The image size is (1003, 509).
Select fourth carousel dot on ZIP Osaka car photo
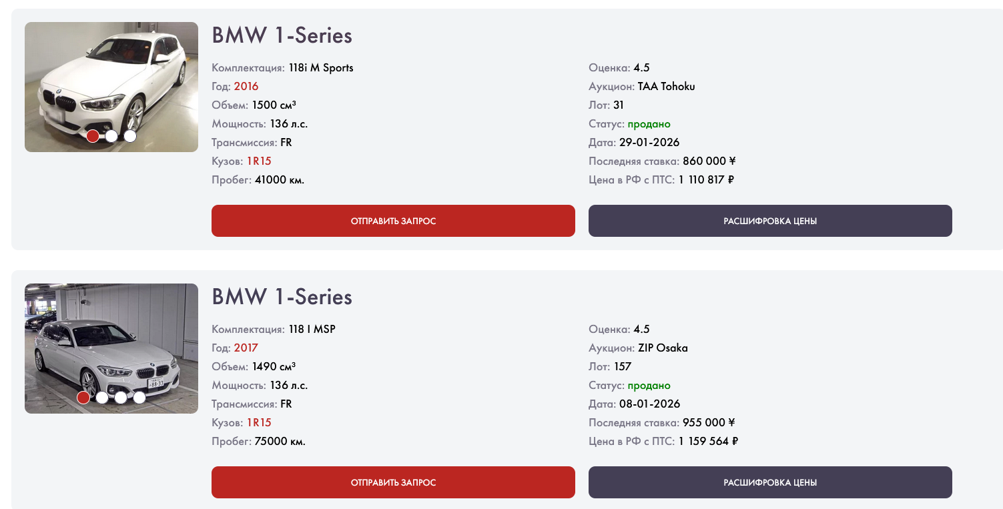tap(139, 398)
